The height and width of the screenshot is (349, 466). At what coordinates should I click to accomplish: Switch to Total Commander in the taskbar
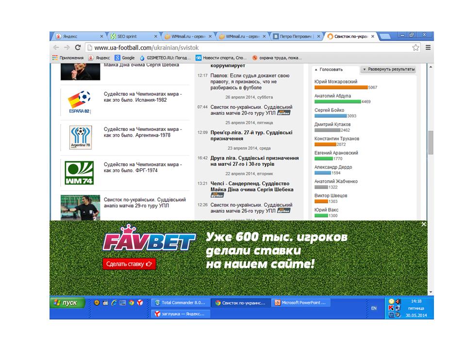coord(181,302)
